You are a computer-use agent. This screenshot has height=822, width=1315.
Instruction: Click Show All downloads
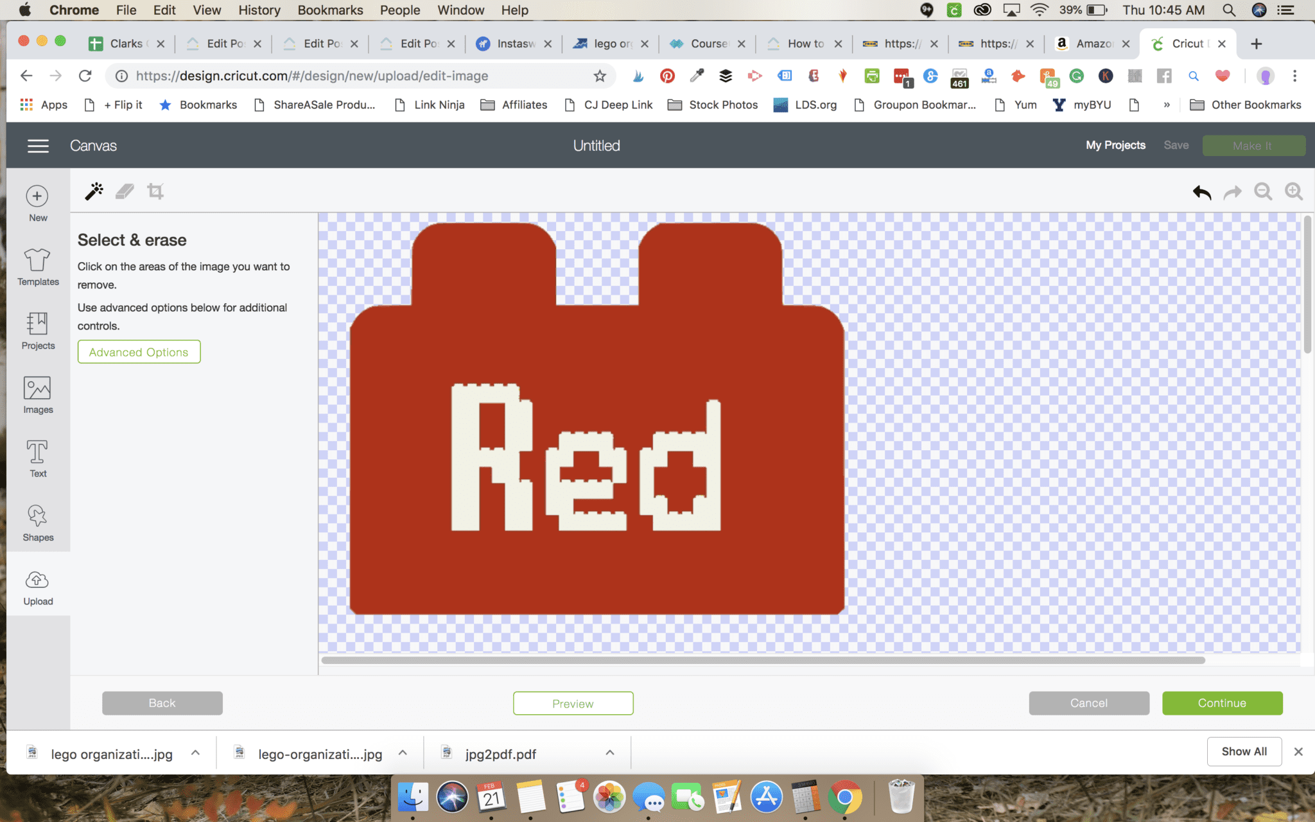tap(1244, 751)
